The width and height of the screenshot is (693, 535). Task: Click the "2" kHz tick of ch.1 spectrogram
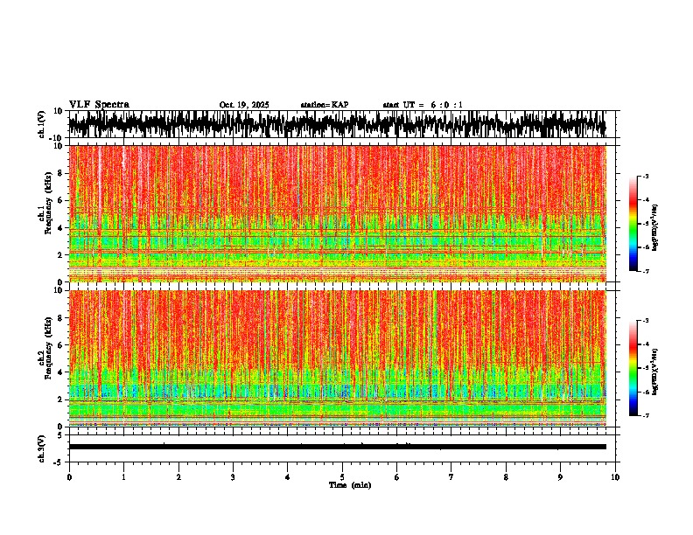point(60,254)
